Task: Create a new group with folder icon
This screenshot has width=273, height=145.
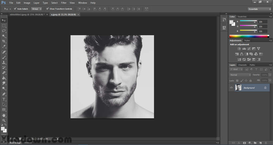Action: click(x=255, y=143)
